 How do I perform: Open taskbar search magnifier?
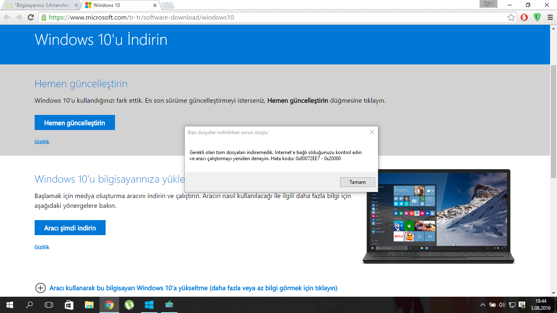click(x=29, y=305)
